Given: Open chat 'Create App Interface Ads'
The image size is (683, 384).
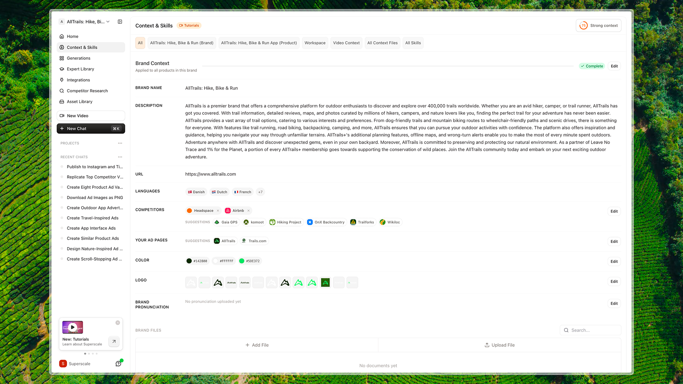Looking at the screenshot, I should point(91,228).
